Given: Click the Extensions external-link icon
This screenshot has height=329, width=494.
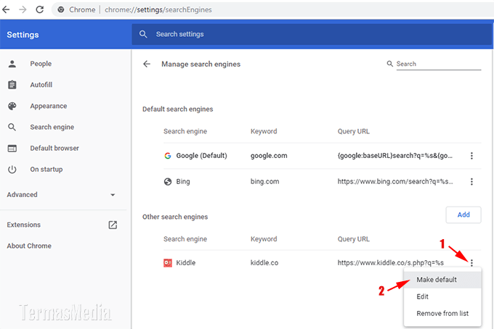Looking at the screenshot, I should point(113,225).
